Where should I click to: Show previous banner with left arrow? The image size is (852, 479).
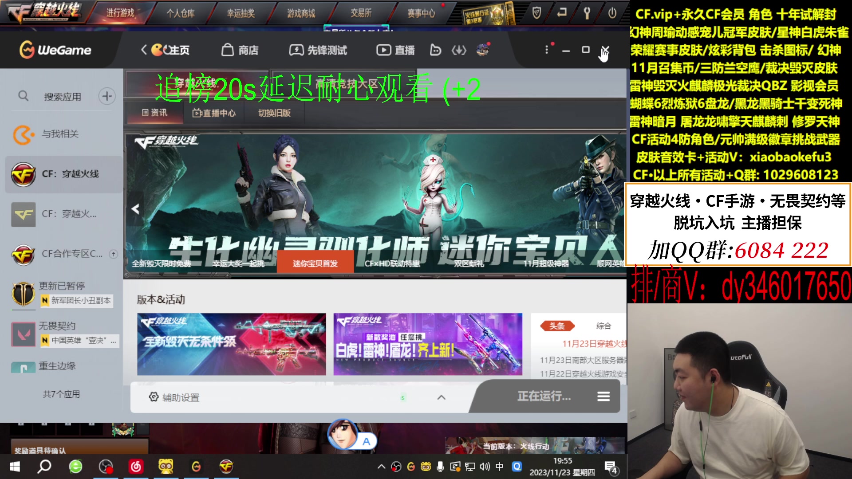tap(135, 208)
